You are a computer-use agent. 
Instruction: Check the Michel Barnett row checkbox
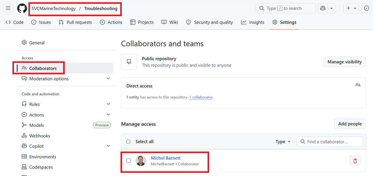pyautogui.click(x=128, y=161)
